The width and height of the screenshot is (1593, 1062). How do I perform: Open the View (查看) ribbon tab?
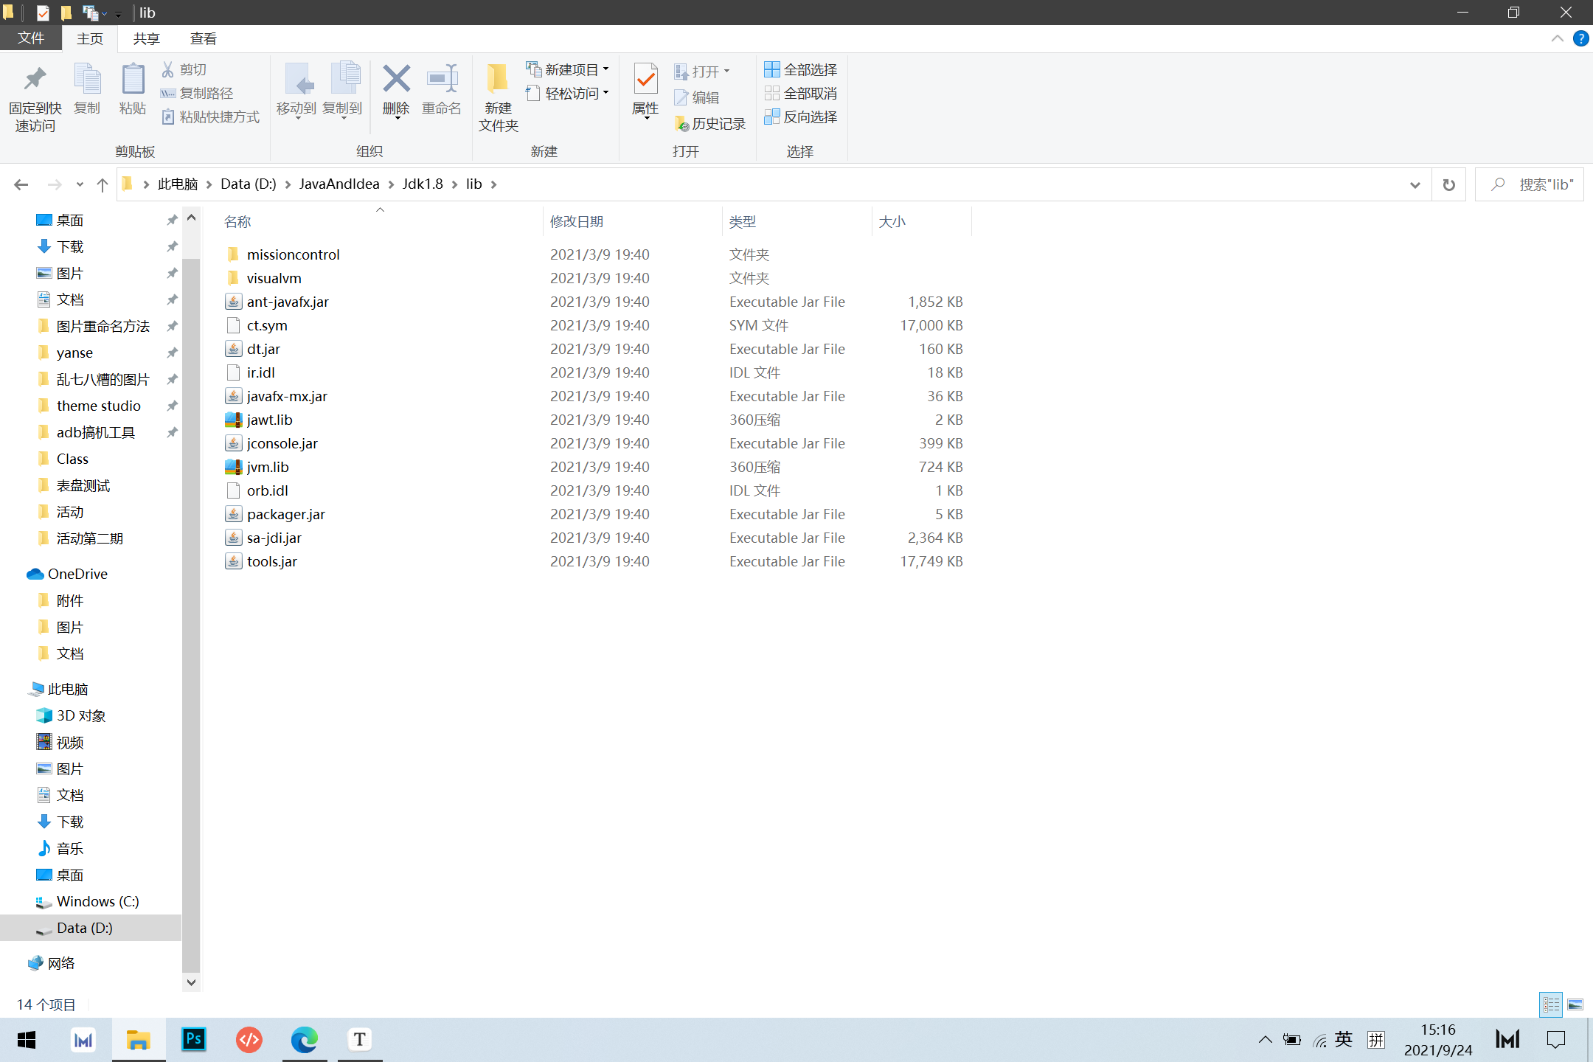[203, 38]
